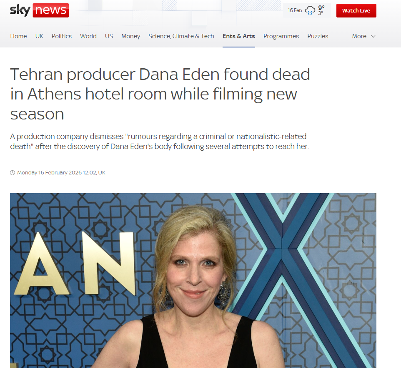Click the rain cloud weather icon
The height and width of the screenshot is (368, 401).
pos(310,10)
